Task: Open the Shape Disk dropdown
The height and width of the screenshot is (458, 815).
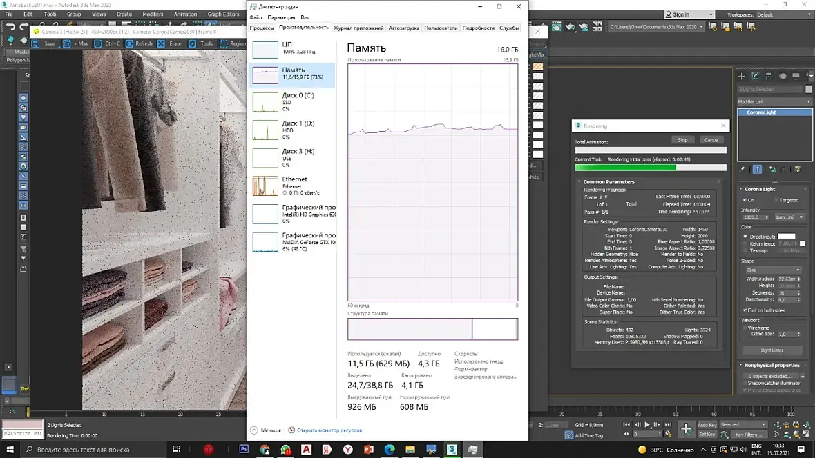Action: [x=773, y=270]
